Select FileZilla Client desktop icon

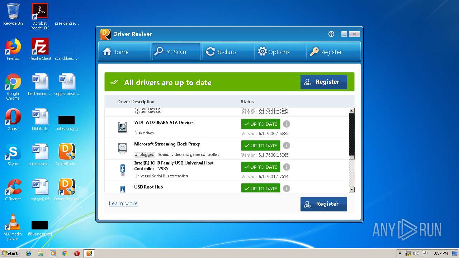(x=40, y=49)
